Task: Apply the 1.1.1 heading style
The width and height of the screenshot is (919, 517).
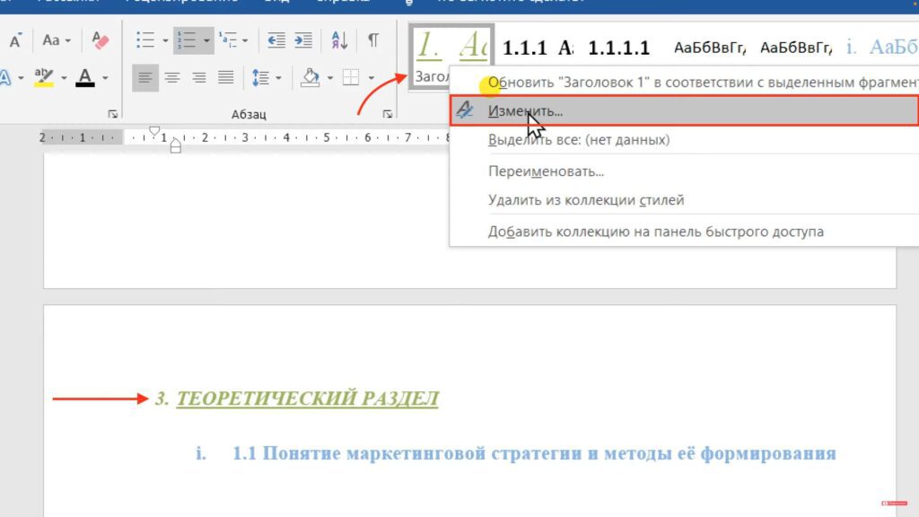Action: 538,48
